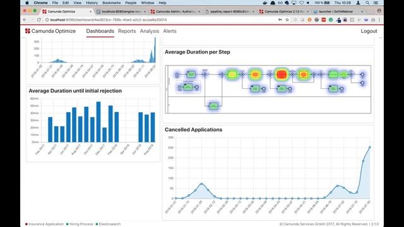404x227 pixels.
Task: Open macOS Notification Center icon
Action: click(x=376, y=3)
